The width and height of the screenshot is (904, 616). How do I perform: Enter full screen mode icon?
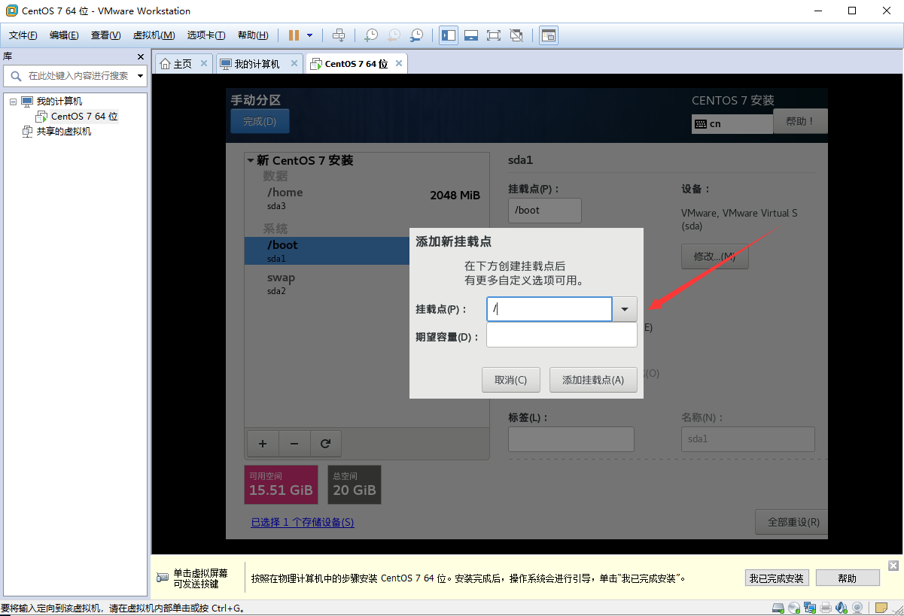click(494, 35)
